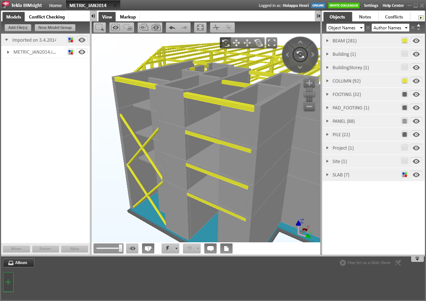Click the 3D box view icon

coord(148,248)
